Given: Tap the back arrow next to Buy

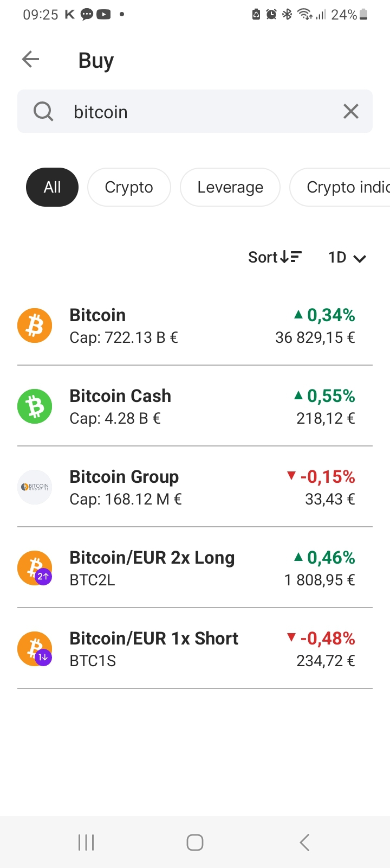Looking at the screenshot, I should coord(31,59).
